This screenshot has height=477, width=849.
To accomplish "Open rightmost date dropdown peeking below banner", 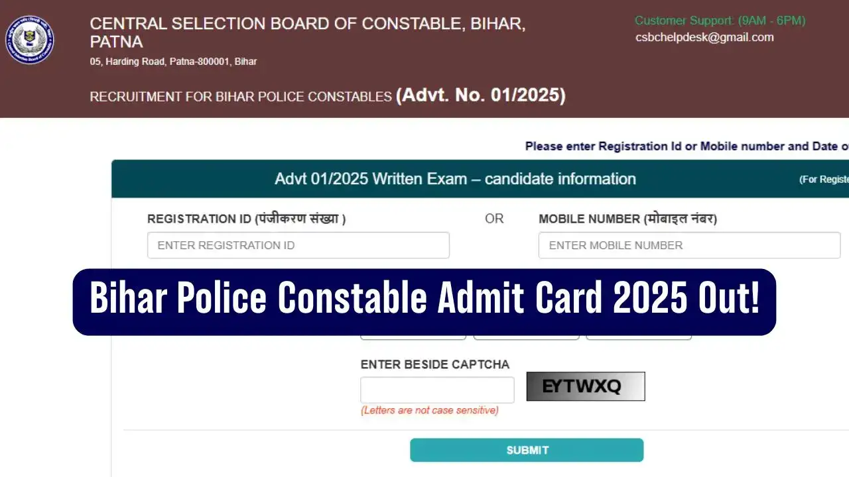I will pyautogui.click(x=639, y=337).
